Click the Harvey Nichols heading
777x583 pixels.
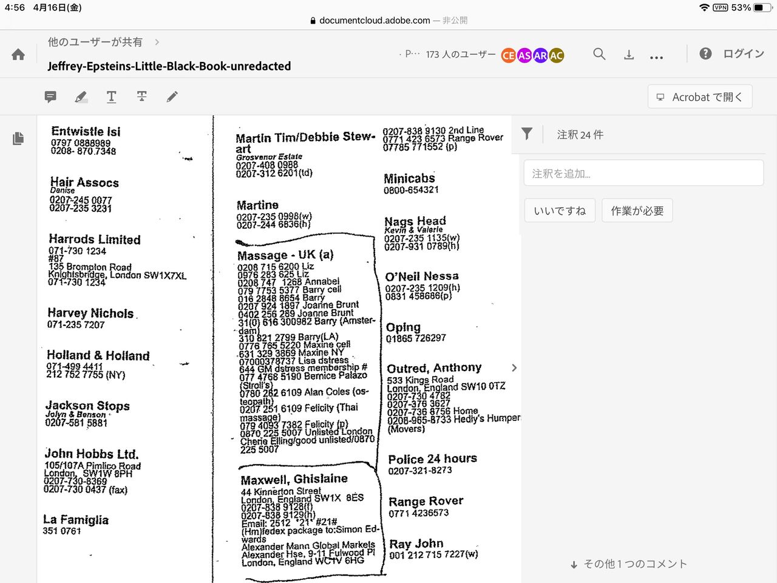coord(90,313)
